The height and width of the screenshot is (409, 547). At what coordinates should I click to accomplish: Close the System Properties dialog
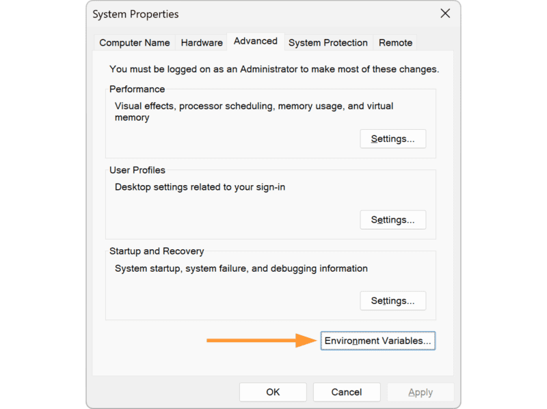(445, 14)
